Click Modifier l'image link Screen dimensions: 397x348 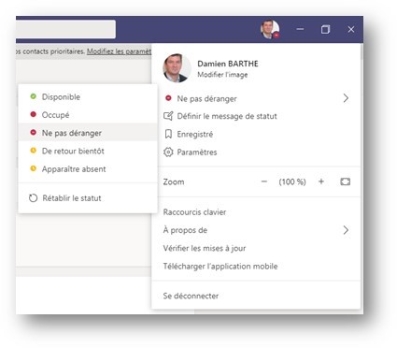tap(222, 75)
